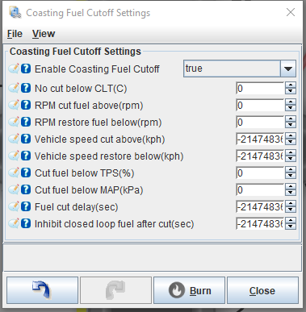Show help for Vehicle speed cut above(kph)
Viewport: 306px width, 312px height.
tap(26, 139)
